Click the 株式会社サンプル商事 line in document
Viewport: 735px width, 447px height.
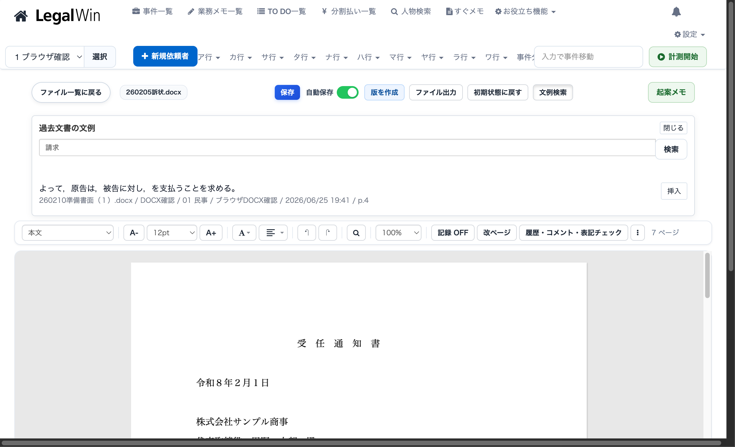click(242, 422)
